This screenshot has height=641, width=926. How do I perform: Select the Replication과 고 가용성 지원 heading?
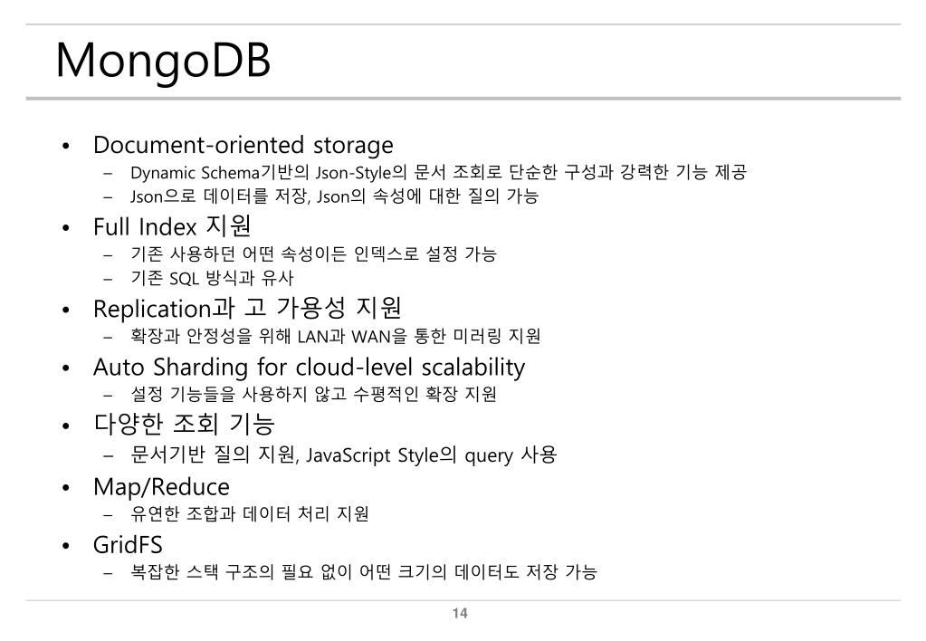click(247, 309)
